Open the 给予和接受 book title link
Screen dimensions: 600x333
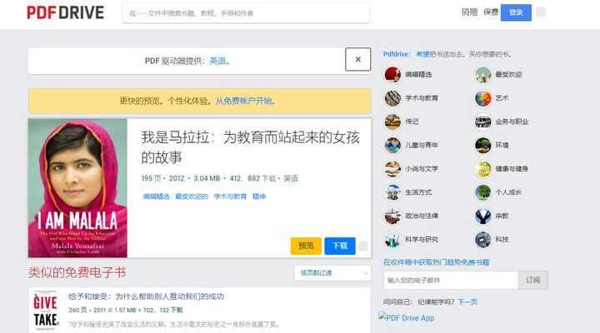coord(146,296)
